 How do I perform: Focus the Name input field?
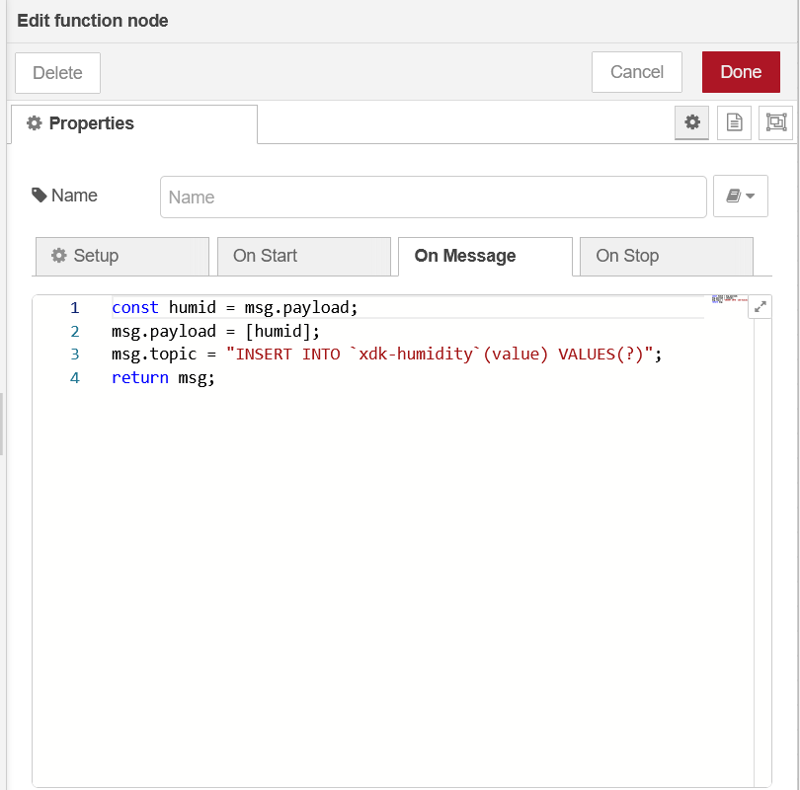pyautogui.click(x=433, y=197)
